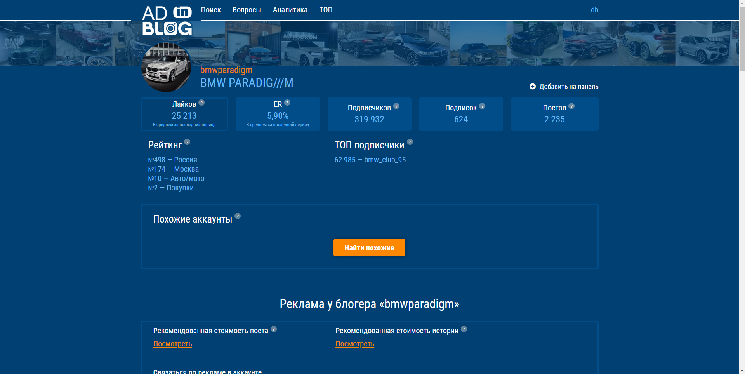Click help icon next to Рейтинг

point(187,142)
